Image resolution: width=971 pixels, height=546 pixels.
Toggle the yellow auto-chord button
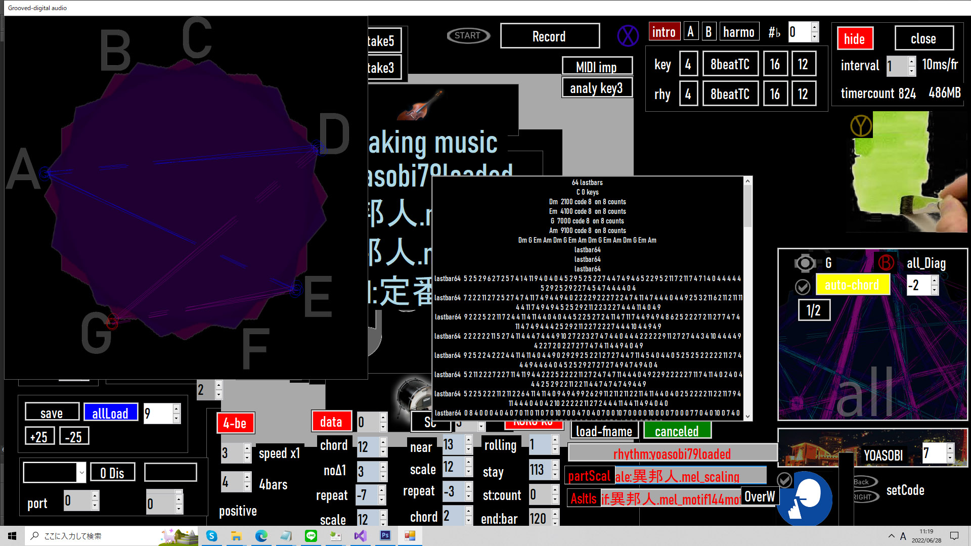[x=852, y=285]
